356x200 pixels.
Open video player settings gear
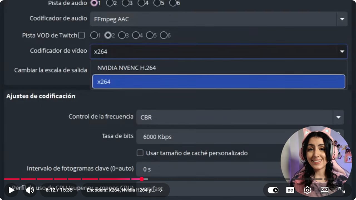point(307,190)
